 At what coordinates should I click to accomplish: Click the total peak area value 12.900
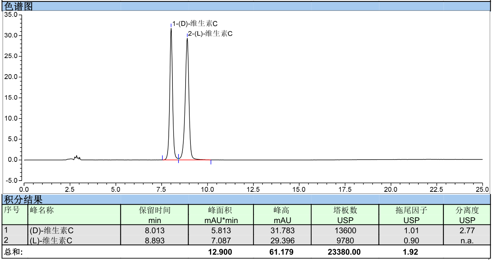point(220,252)
